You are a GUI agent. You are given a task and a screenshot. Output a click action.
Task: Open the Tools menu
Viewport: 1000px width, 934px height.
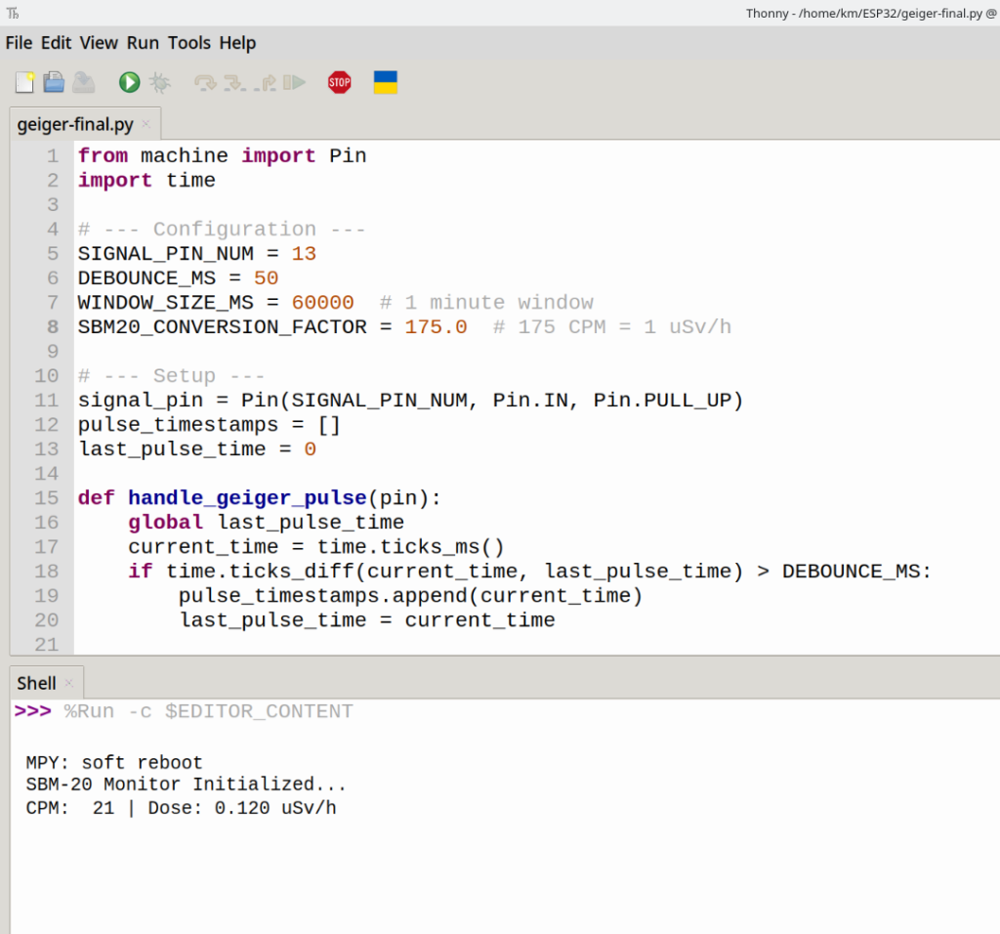pos(188,43)
